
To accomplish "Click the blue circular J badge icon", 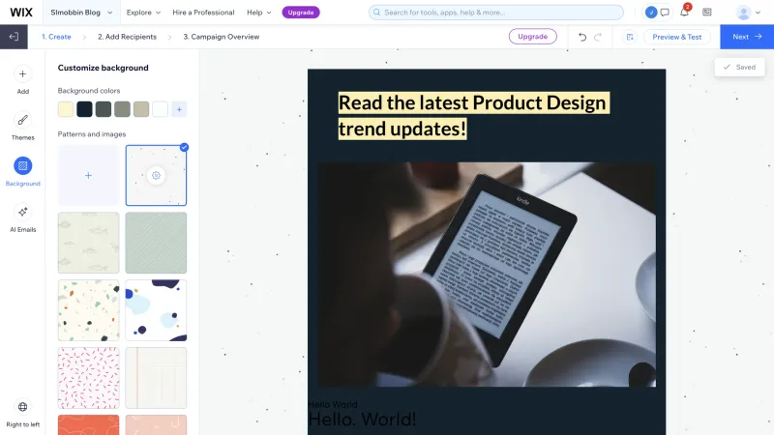I will [x=651, y=13].
